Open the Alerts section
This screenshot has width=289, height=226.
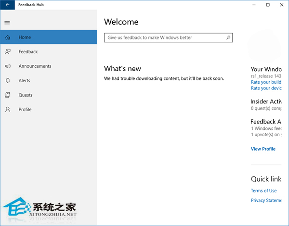(x=49, y=80)
